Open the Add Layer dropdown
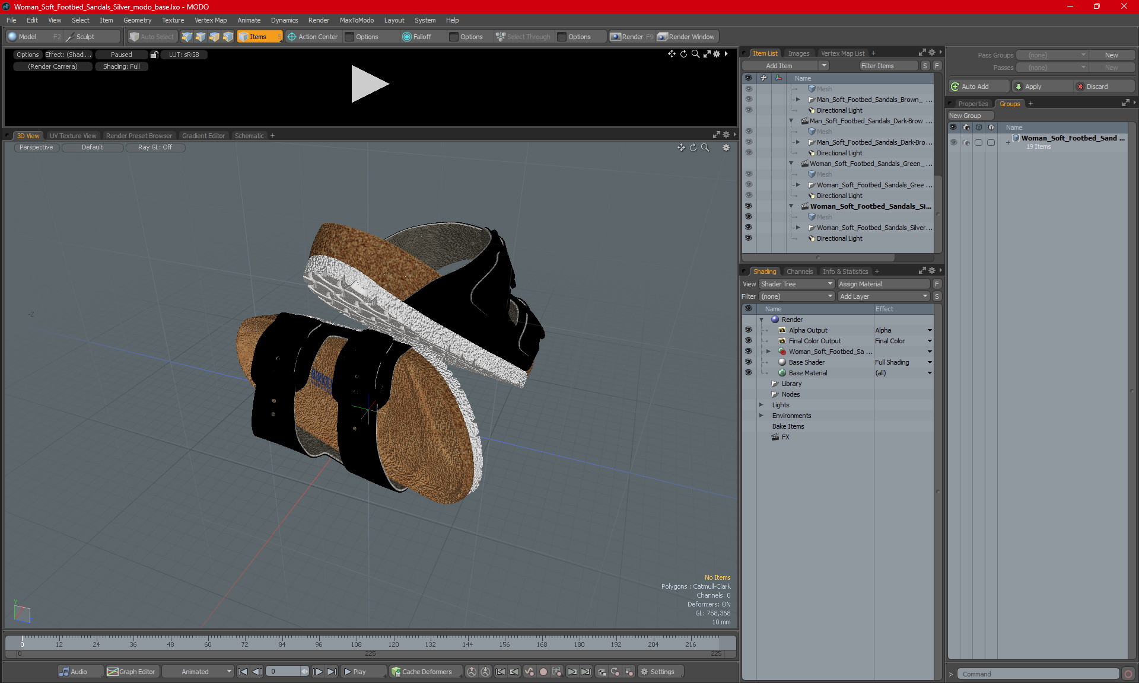Viewport: 1139px width, 683px height. click(883, 296)
